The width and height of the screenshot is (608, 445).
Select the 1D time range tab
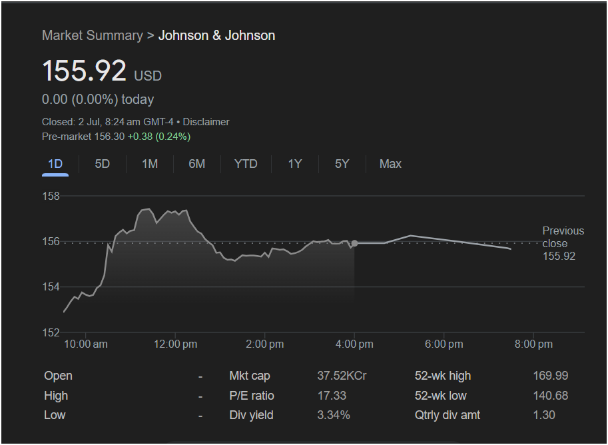tap(55, 164)
